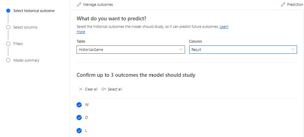Open the Table dropdown showing HistoricalGame
This screenshot has height=137, width=304.
(x=131, y=50)
